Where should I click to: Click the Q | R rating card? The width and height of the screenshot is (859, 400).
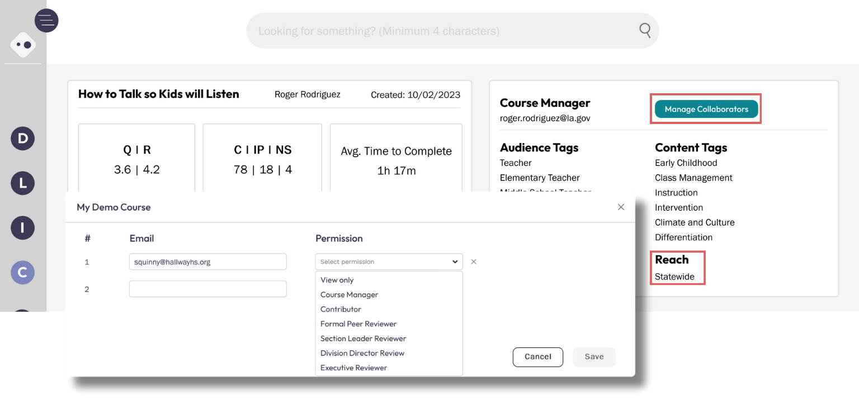coord(136,159)
